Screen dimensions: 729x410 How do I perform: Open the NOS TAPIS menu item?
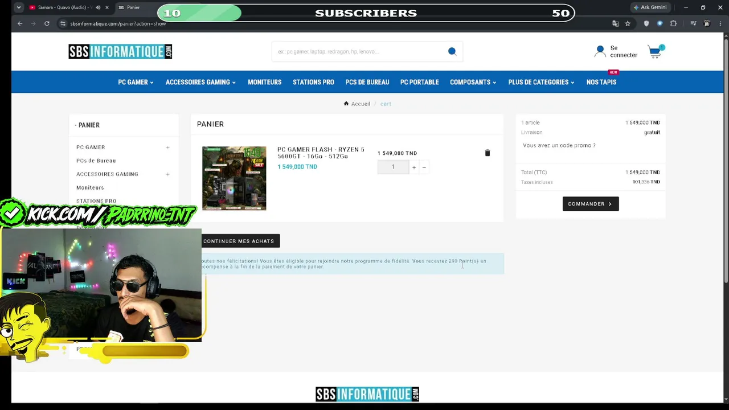(x=601, y=82)
